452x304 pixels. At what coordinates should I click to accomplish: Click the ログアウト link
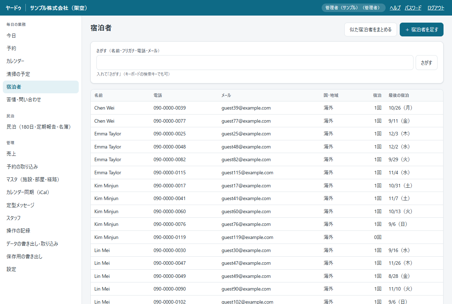[x=436, y=8]
